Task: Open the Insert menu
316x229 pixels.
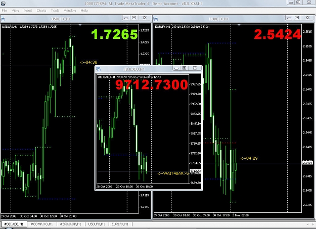Action: (28, 10)
